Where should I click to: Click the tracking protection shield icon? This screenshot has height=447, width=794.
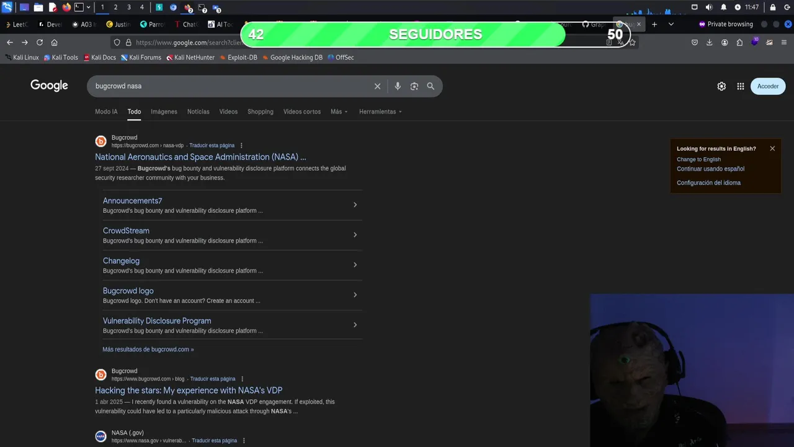click(117, 42)
